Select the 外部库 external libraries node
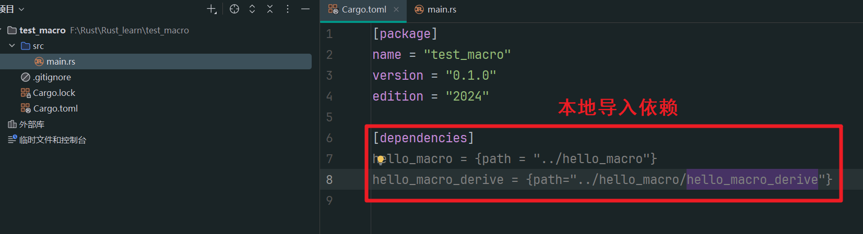This screenshot has height=234, width=863. coord(31,124)
